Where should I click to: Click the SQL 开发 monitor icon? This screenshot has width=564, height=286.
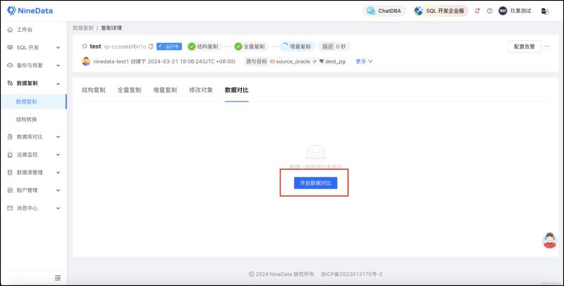10,47
